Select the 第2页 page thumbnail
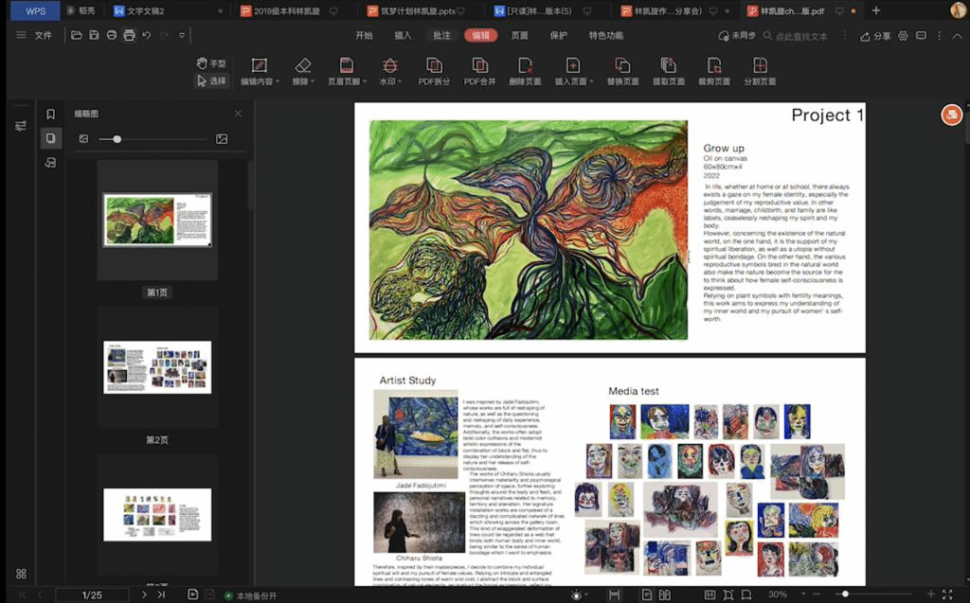Image resolution: width=970 pixels, height=603 pixels. tap(157, 367)
